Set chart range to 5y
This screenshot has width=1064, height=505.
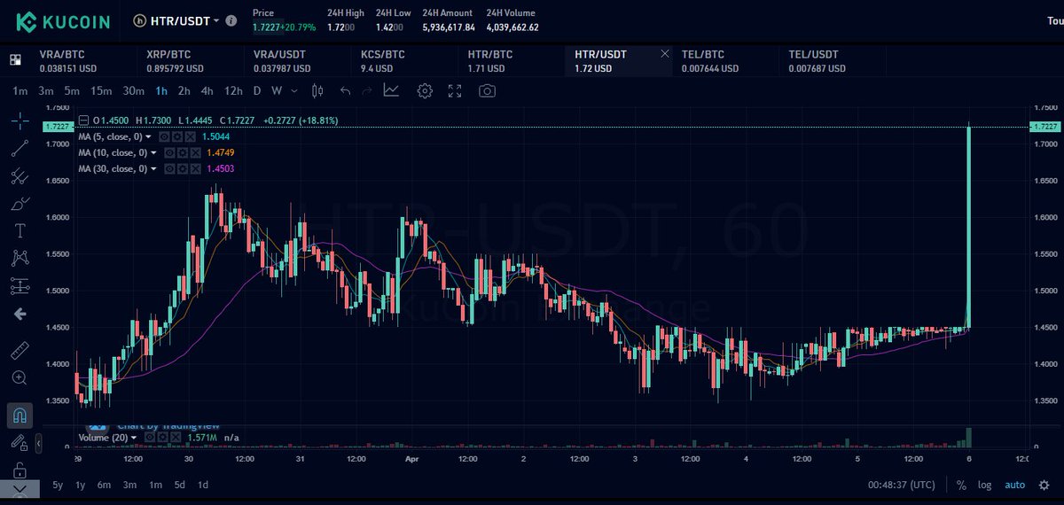[58, 485]
